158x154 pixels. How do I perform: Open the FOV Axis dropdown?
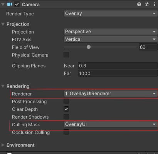[x=111, y=39]
